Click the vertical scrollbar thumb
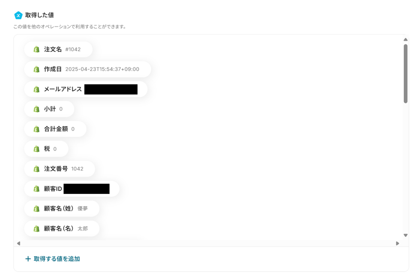This screenshot has width=419, height=278. pos(405,74)
